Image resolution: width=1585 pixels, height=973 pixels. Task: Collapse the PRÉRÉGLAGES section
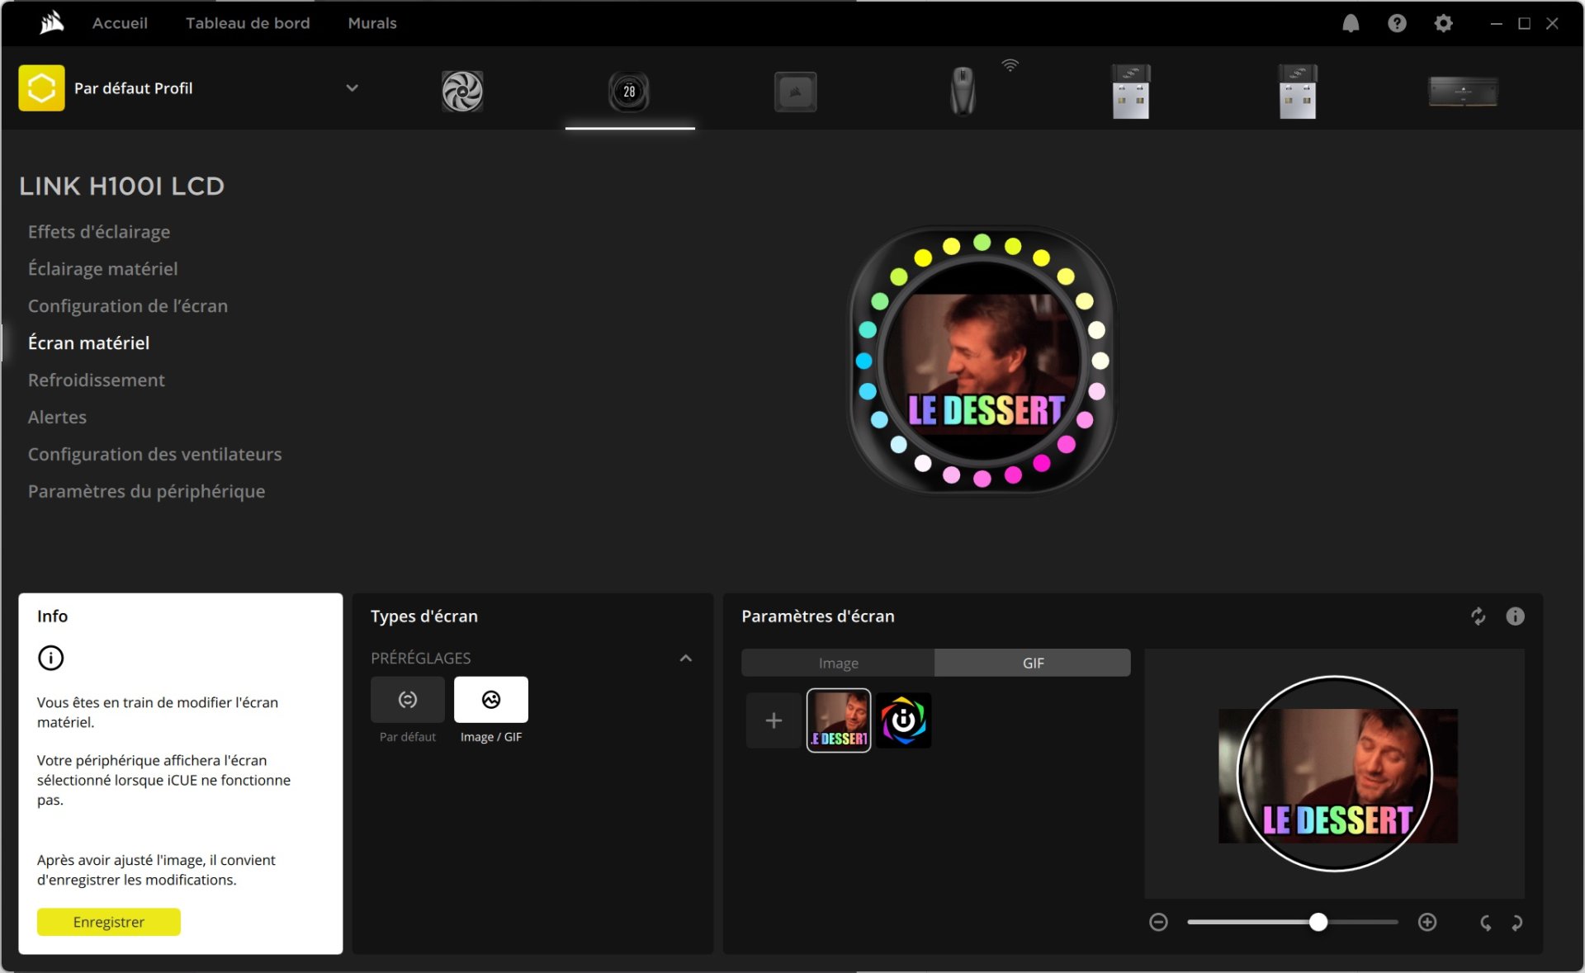(x=685, y=658)
